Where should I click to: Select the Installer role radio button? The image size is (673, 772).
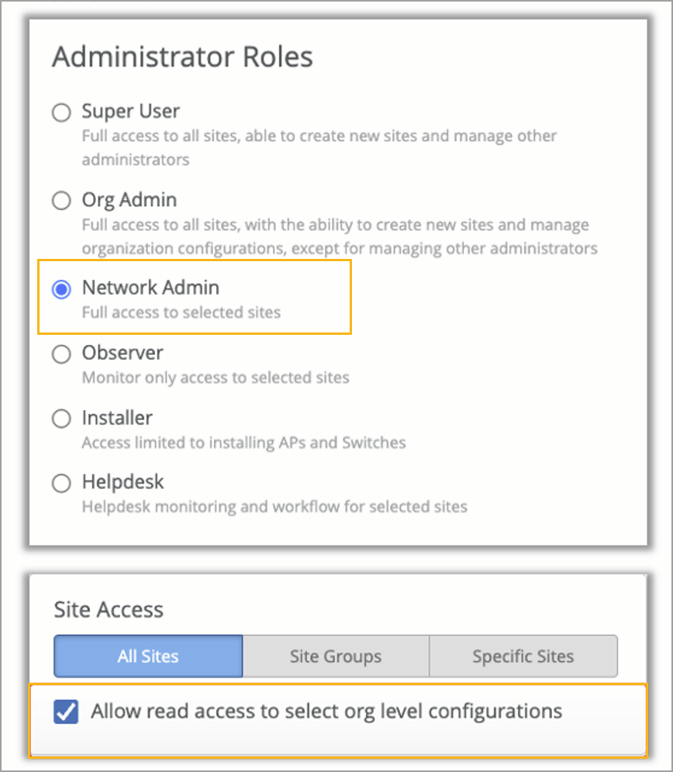(x=61, y=419)
